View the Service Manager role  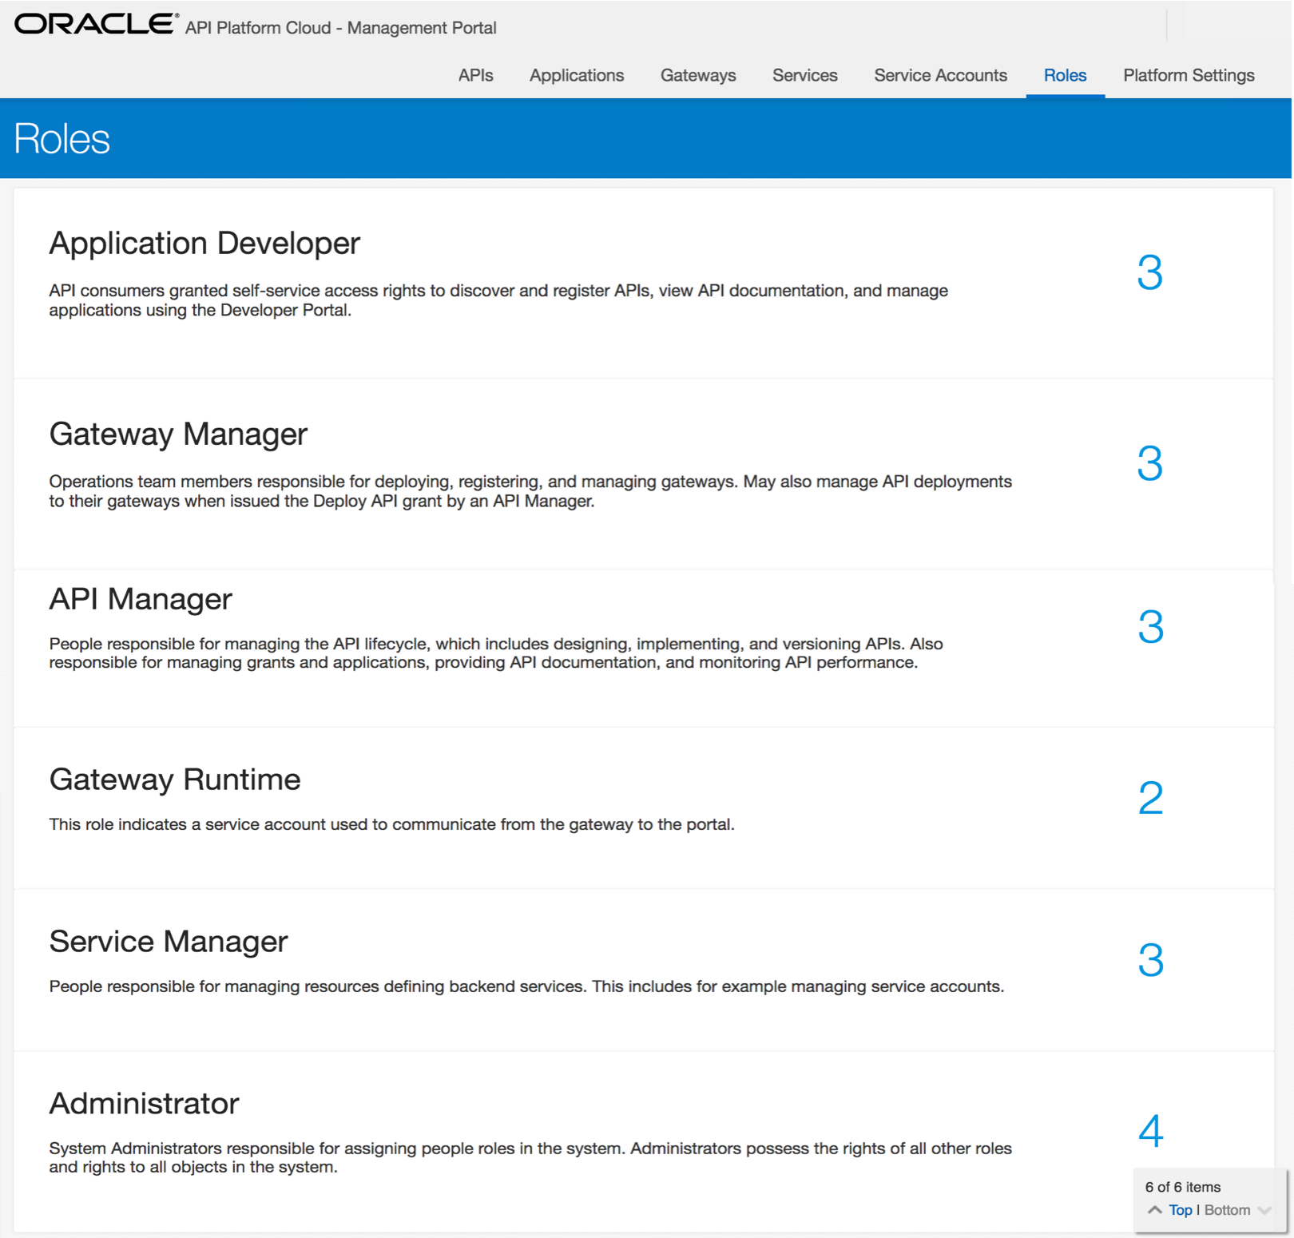tap(169, 941)
